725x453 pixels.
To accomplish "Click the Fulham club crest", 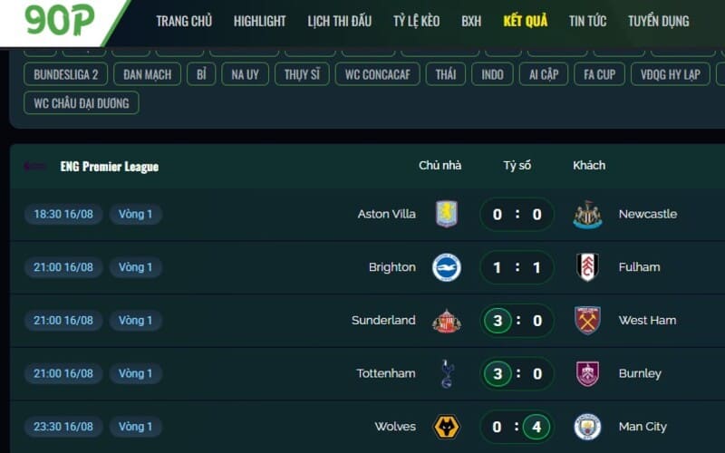I will [587, 267].
